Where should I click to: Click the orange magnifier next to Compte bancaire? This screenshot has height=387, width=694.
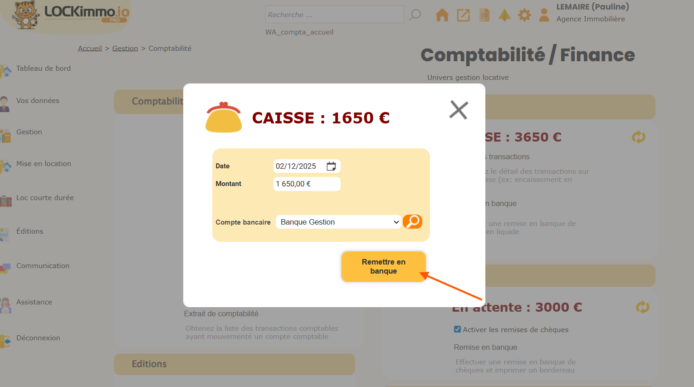[412, 221]
